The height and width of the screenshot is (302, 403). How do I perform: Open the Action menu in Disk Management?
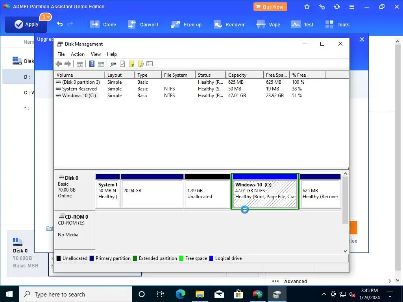click(78, 54)
